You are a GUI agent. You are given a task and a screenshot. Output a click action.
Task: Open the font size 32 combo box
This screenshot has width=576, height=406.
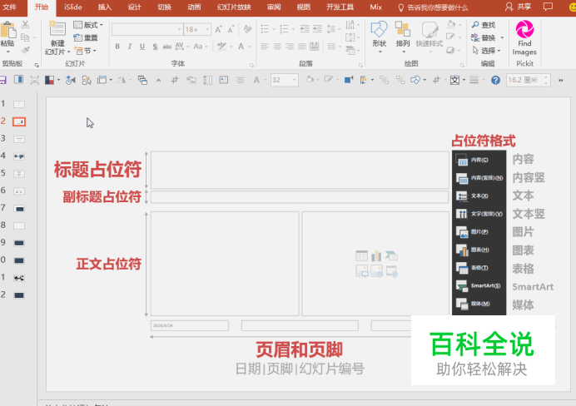click(284, 80)
